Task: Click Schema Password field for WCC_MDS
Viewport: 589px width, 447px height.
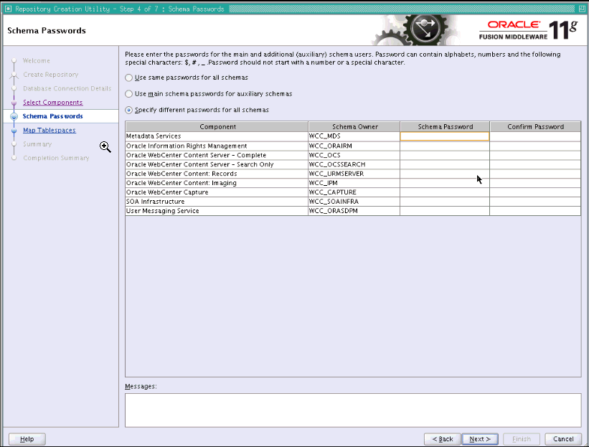Action: coord(445,136)
